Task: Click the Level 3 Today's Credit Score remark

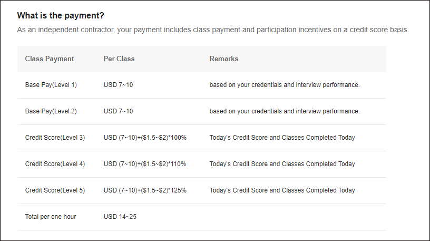Action: click(x=282, y=138)
